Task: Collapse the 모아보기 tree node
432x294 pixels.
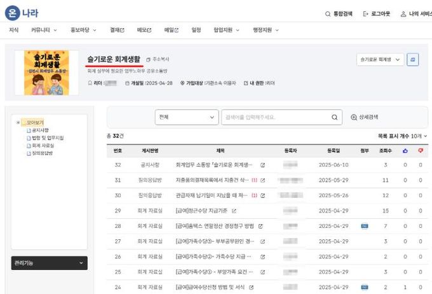Action: point(18,122)
